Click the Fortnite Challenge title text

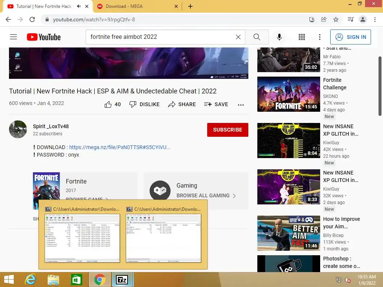click(x=335, y=84)
